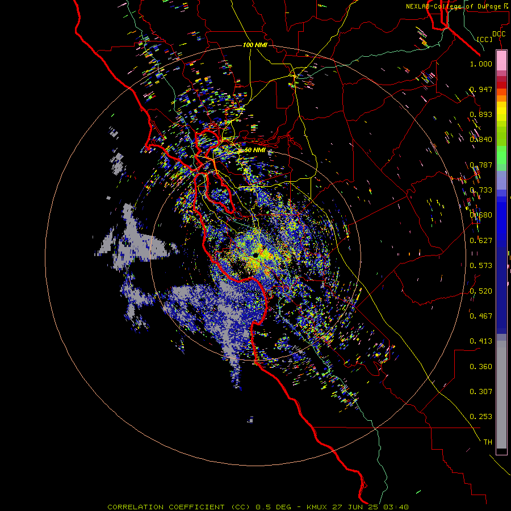
Task: Click the 0.787 color scale value
Action: 481,165
